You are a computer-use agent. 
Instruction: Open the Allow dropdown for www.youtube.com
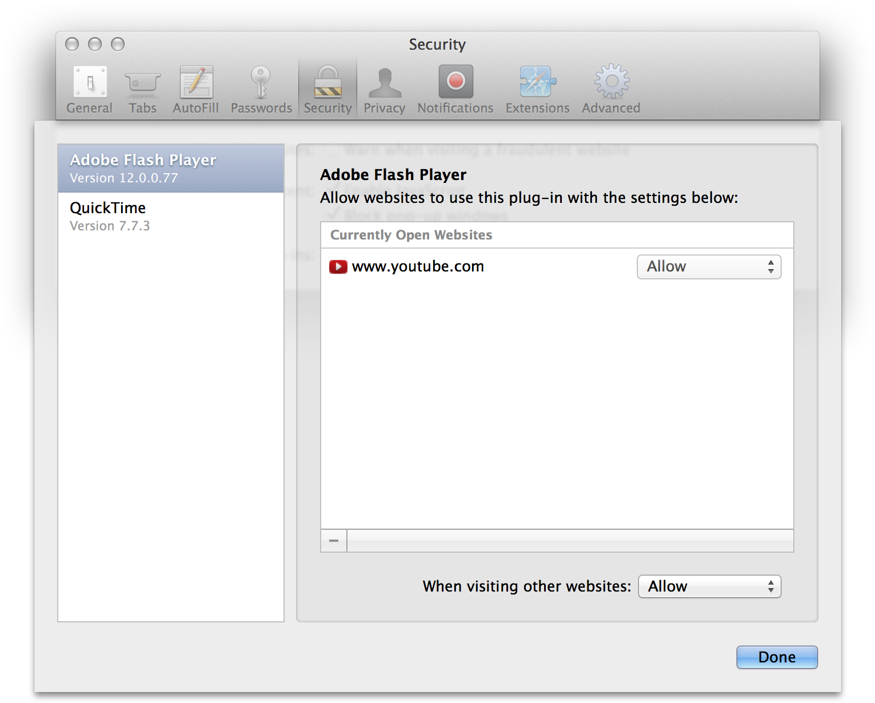tap(709, 267)
